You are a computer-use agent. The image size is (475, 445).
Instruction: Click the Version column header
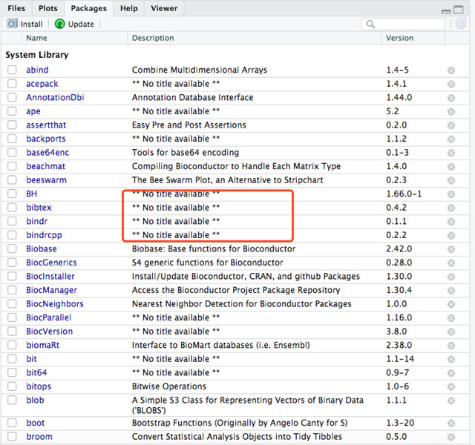point(399,38)
